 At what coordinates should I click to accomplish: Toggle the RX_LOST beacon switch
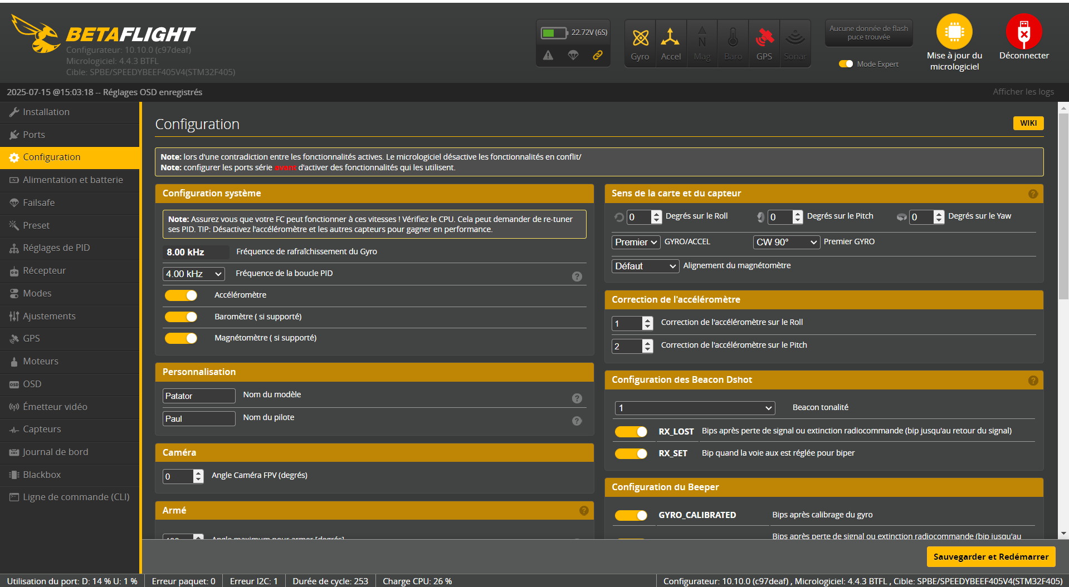(631, 432)
